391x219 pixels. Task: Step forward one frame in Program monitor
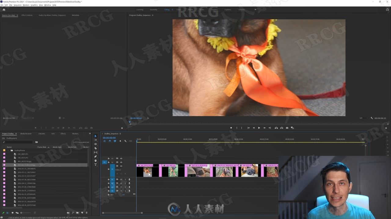264,128
